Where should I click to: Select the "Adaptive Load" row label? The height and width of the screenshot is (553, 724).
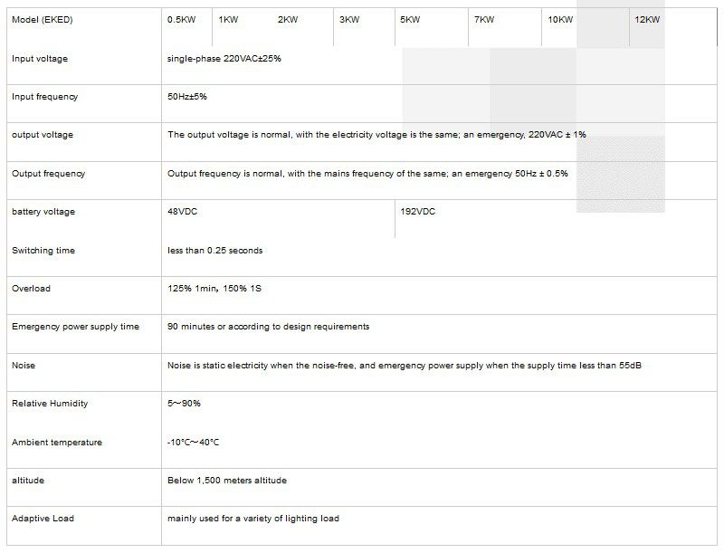pos(43,519)
